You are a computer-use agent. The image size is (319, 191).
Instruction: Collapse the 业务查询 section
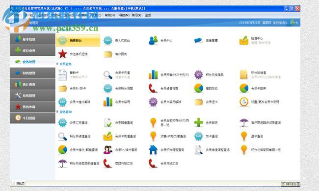tap(57, 112)
